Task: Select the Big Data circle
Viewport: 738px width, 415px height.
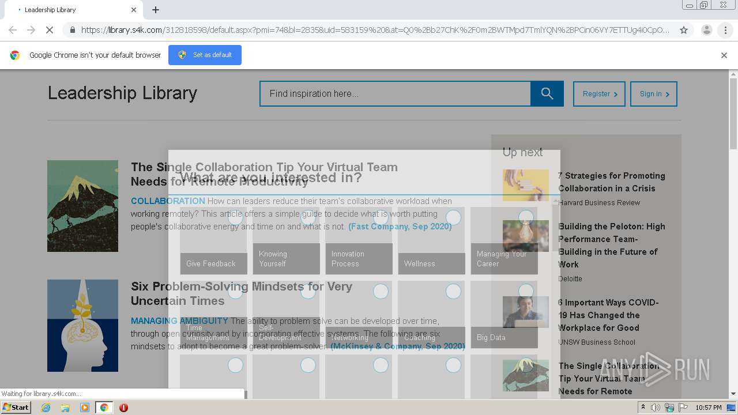Action: point(526,291)
